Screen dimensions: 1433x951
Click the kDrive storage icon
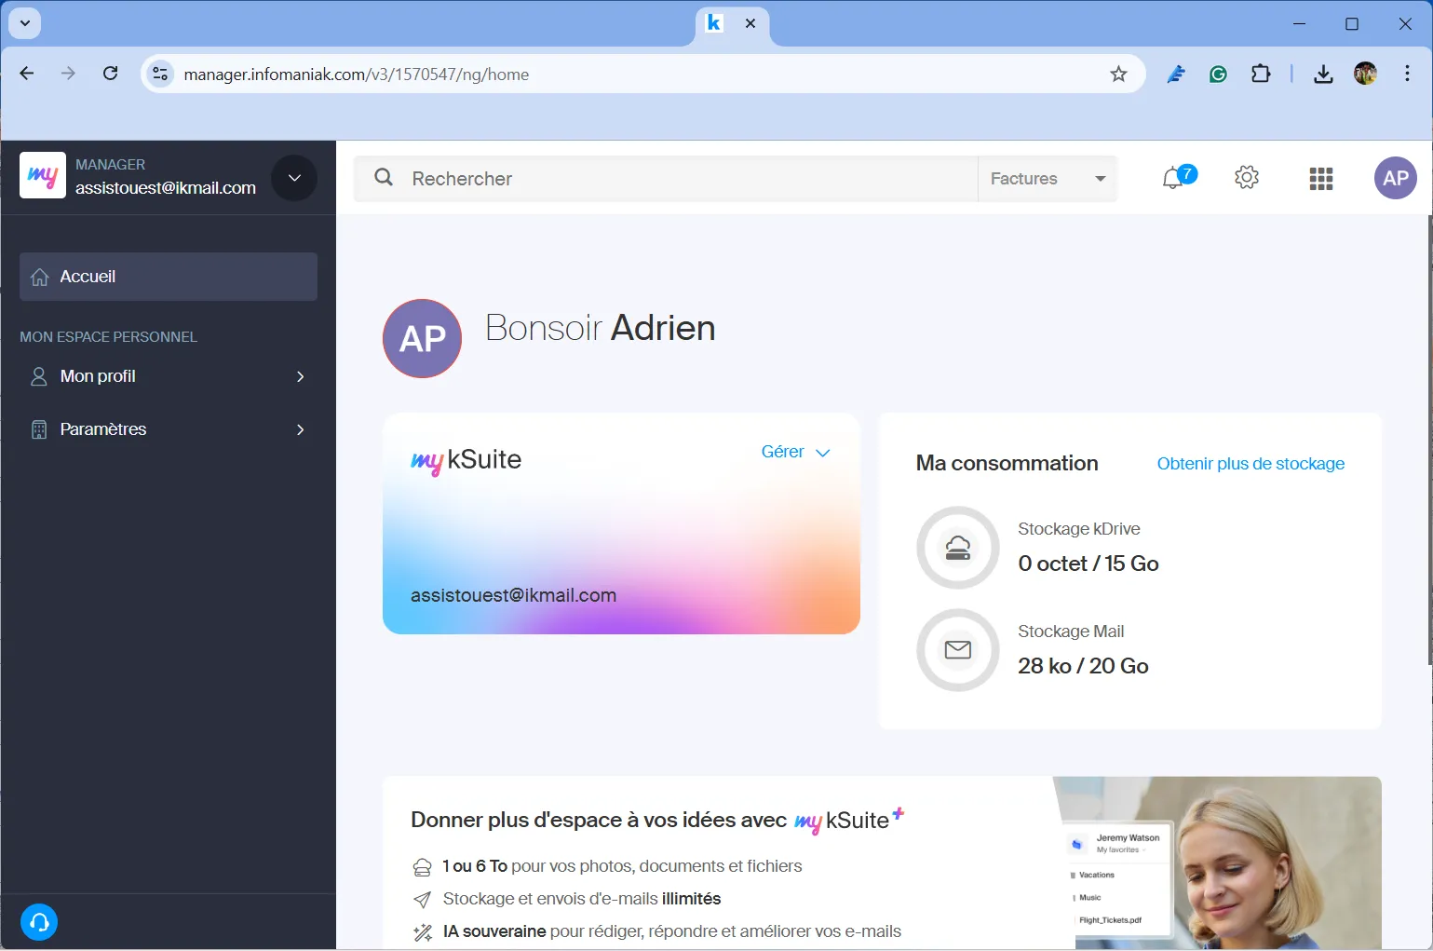pos(957,548)
